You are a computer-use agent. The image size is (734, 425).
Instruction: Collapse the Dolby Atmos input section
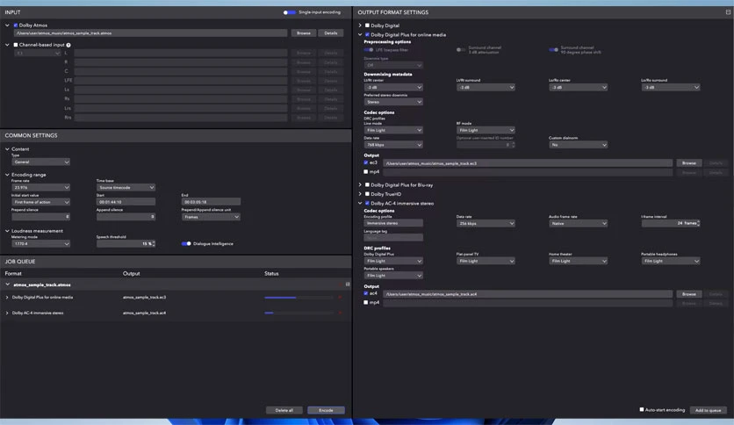(7, 25)
